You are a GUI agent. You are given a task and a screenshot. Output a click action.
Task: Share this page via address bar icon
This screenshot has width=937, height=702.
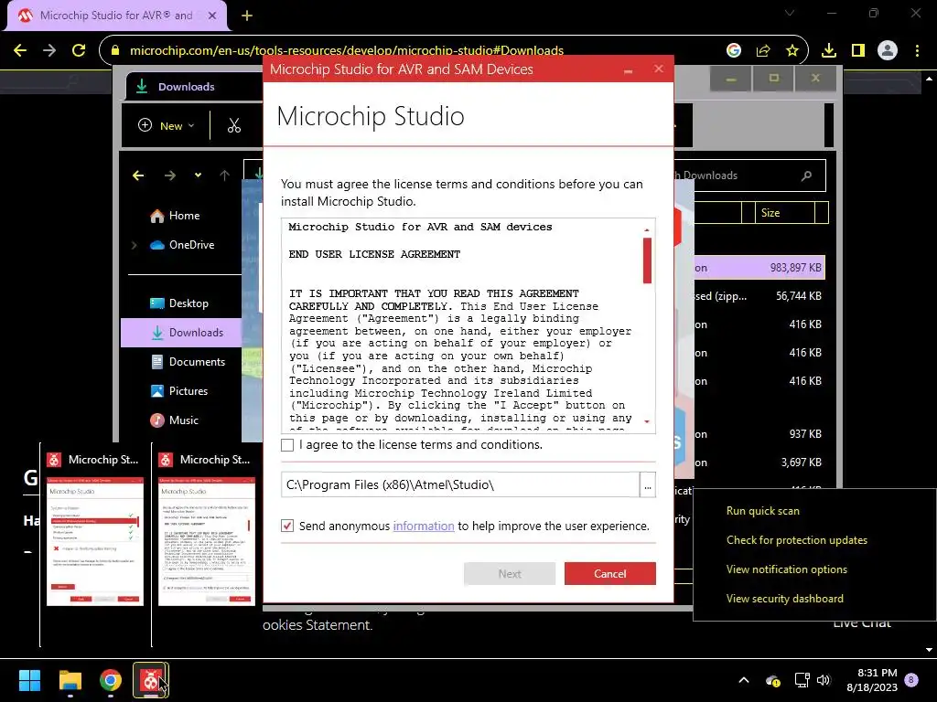click(763, 51)
